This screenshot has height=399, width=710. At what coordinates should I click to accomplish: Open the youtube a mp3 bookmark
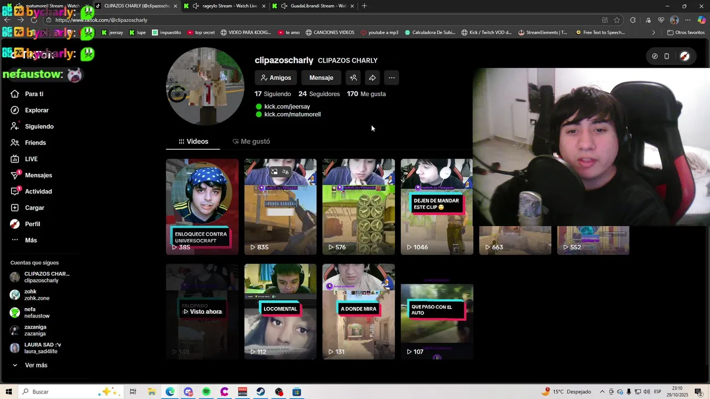[x=379, y=33]
